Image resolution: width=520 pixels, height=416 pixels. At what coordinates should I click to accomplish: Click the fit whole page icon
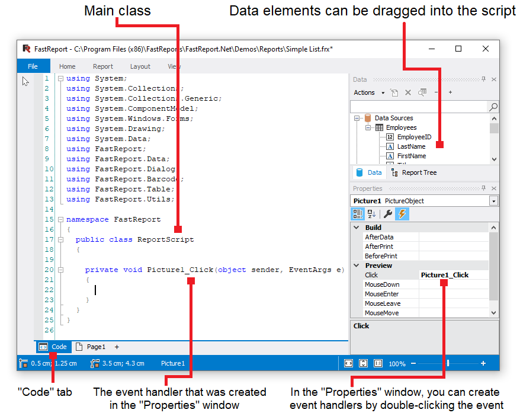point(364,363)
